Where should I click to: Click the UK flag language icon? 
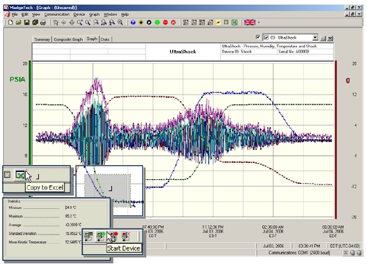point(250,22)
